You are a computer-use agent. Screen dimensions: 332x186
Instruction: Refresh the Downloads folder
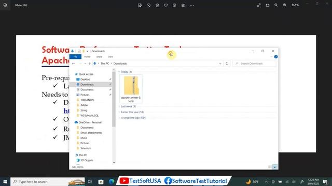[x=227, y=64]
